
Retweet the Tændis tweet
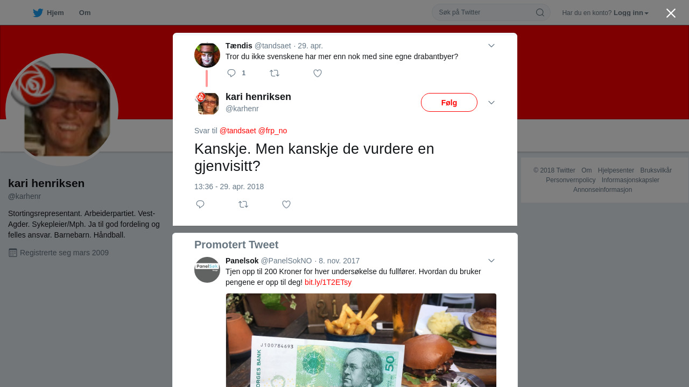click(275, 73)
